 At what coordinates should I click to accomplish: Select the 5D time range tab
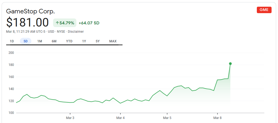(x=25, y=41)
